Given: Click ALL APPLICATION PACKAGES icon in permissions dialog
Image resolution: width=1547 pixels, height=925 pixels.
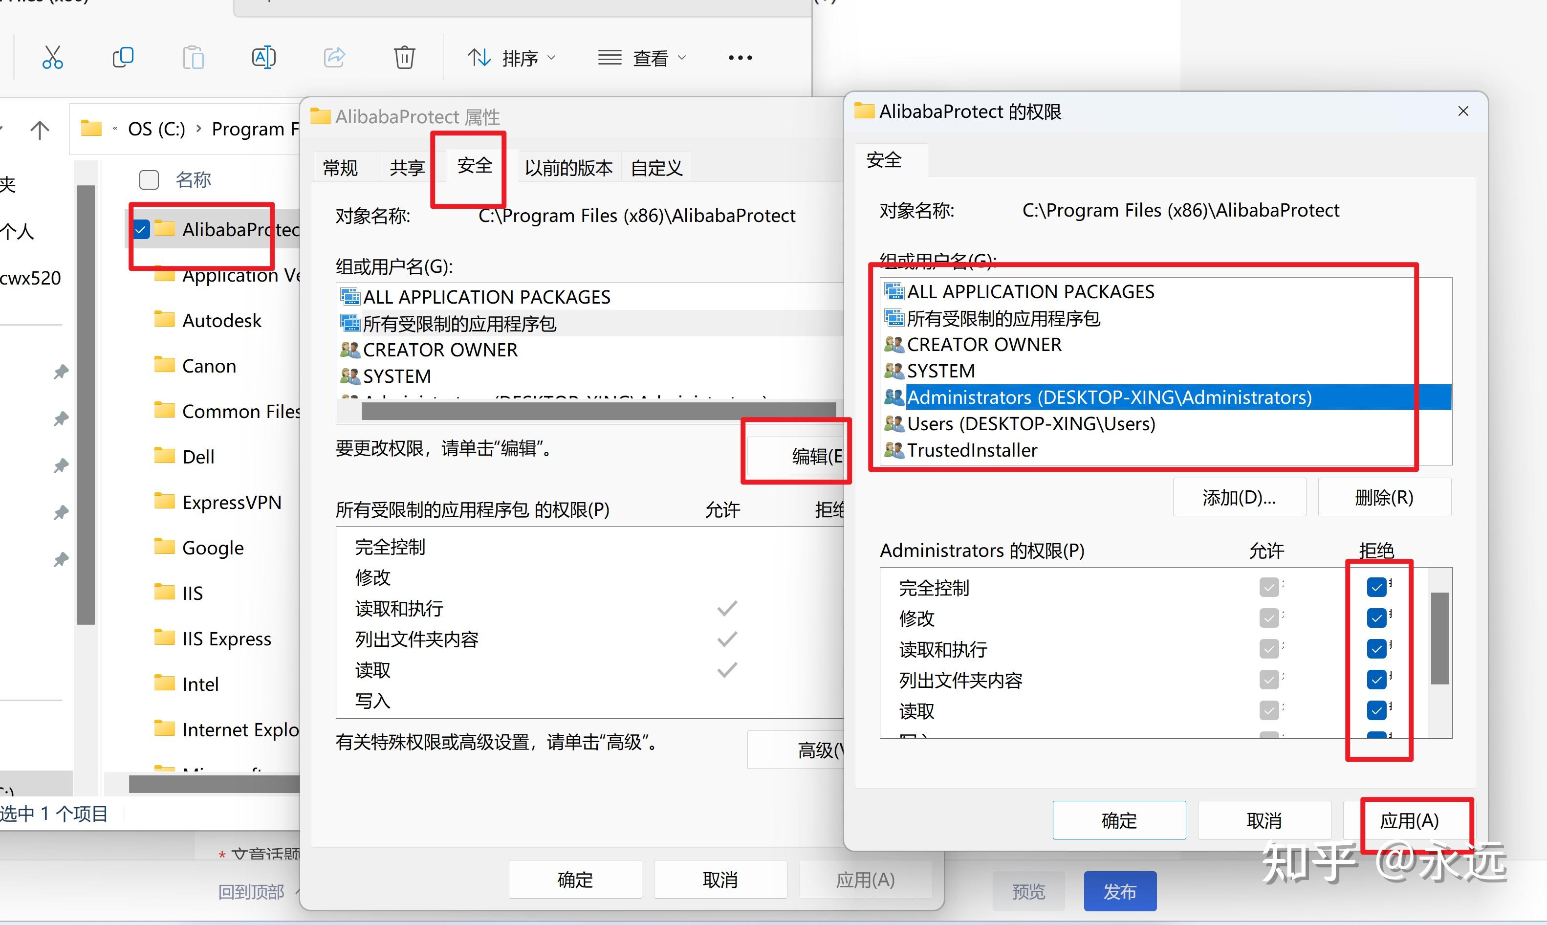Looking at the screenshot, I should tap(894, 291).
